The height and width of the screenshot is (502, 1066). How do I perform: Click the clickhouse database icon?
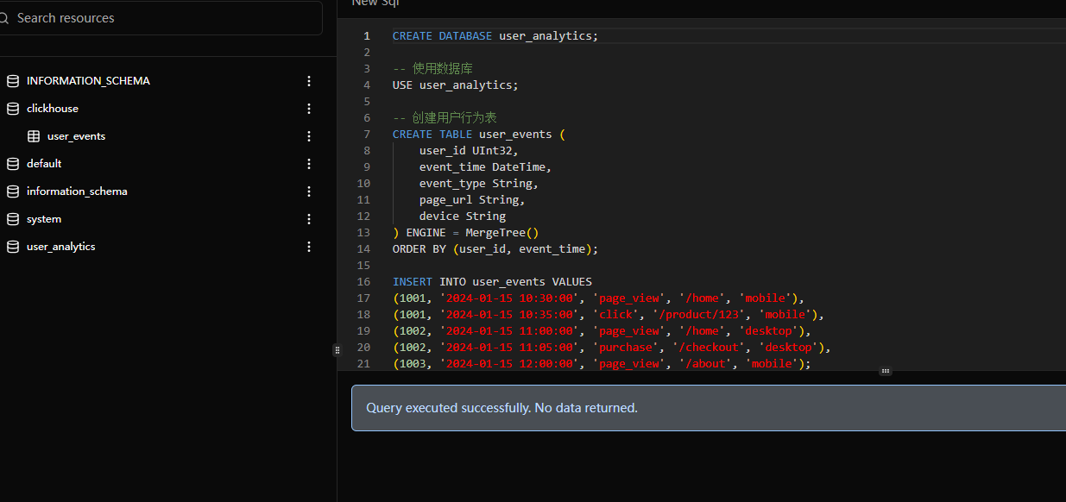pos(12,109)
